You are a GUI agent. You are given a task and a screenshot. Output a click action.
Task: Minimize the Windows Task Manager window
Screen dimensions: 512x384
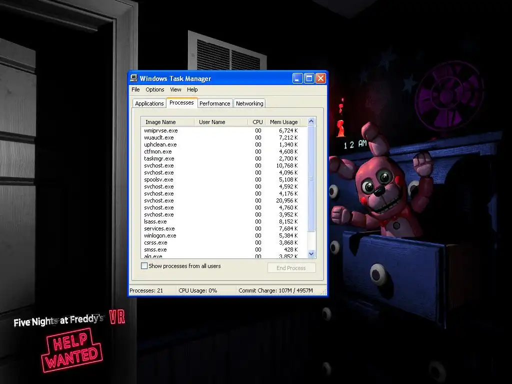(x=297, y=78)
